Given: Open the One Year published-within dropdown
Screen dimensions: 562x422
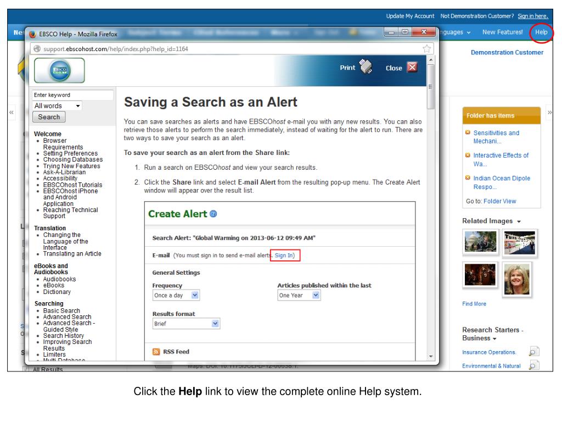Looking at the screenshot, I should (x=299, y=295).
